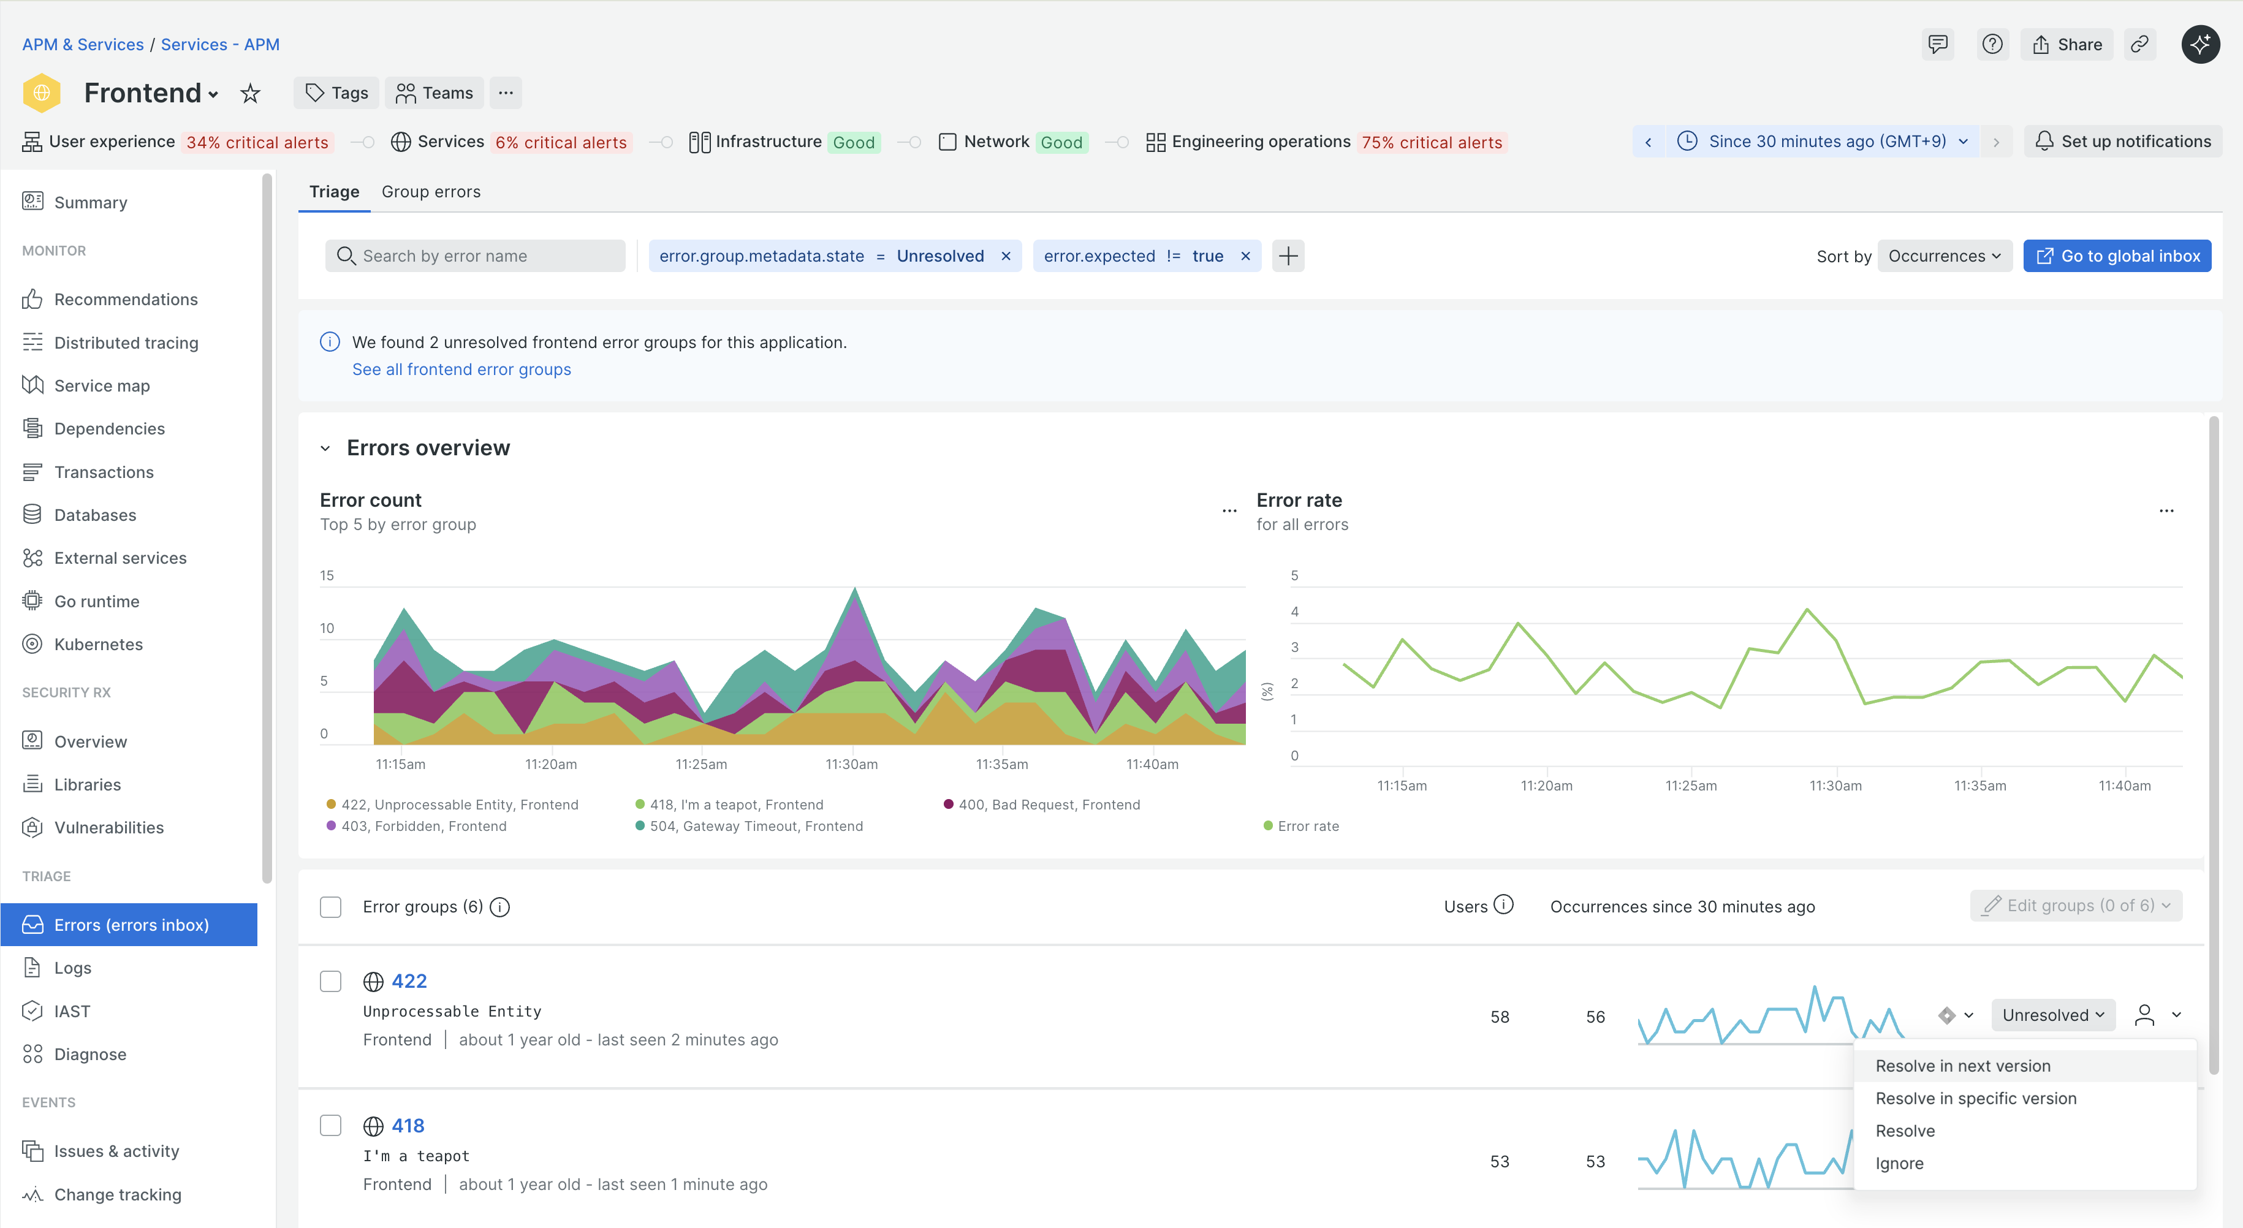The image size is (2243, 1228).
Task: Collapse the Errors overview section
Action: pos(325,449)
